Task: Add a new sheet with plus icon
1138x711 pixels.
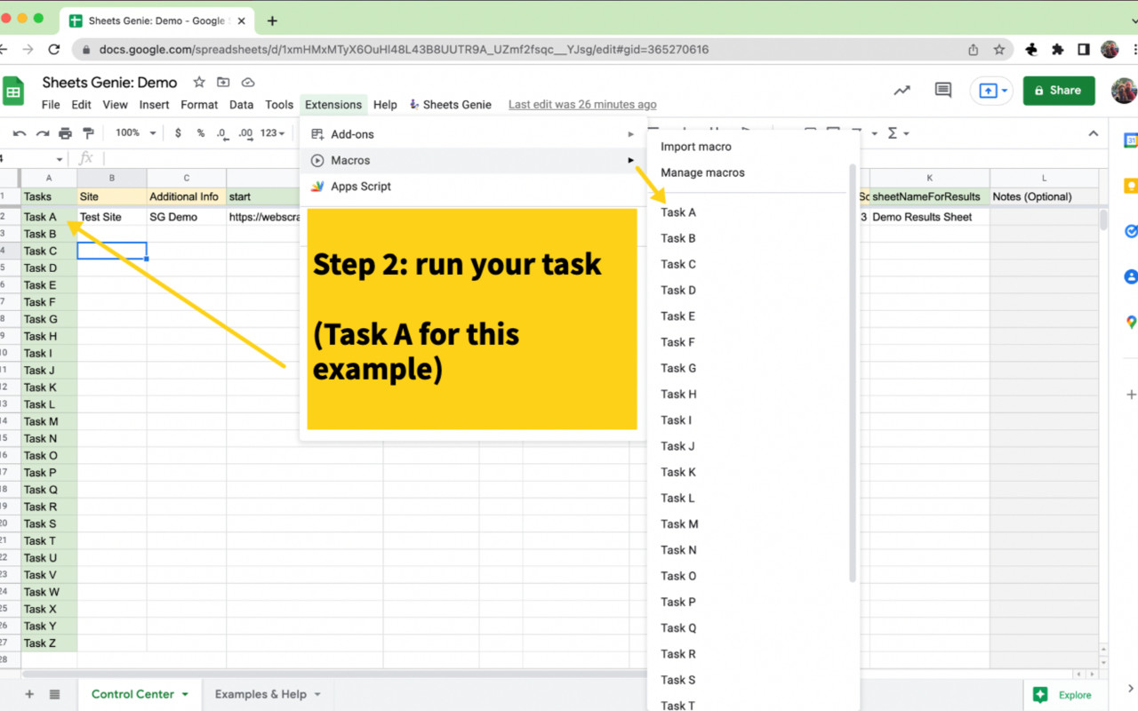Action: [x=29, y=694]
